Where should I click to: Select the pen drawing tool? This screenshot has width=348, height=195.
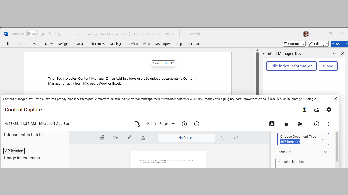[x=129, y=138]
